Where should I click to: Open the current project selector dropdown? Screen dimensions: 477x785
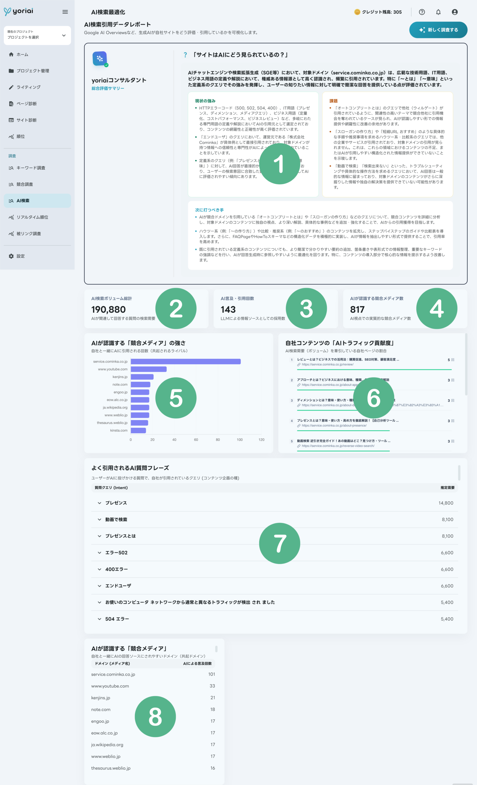coord(37,35)
